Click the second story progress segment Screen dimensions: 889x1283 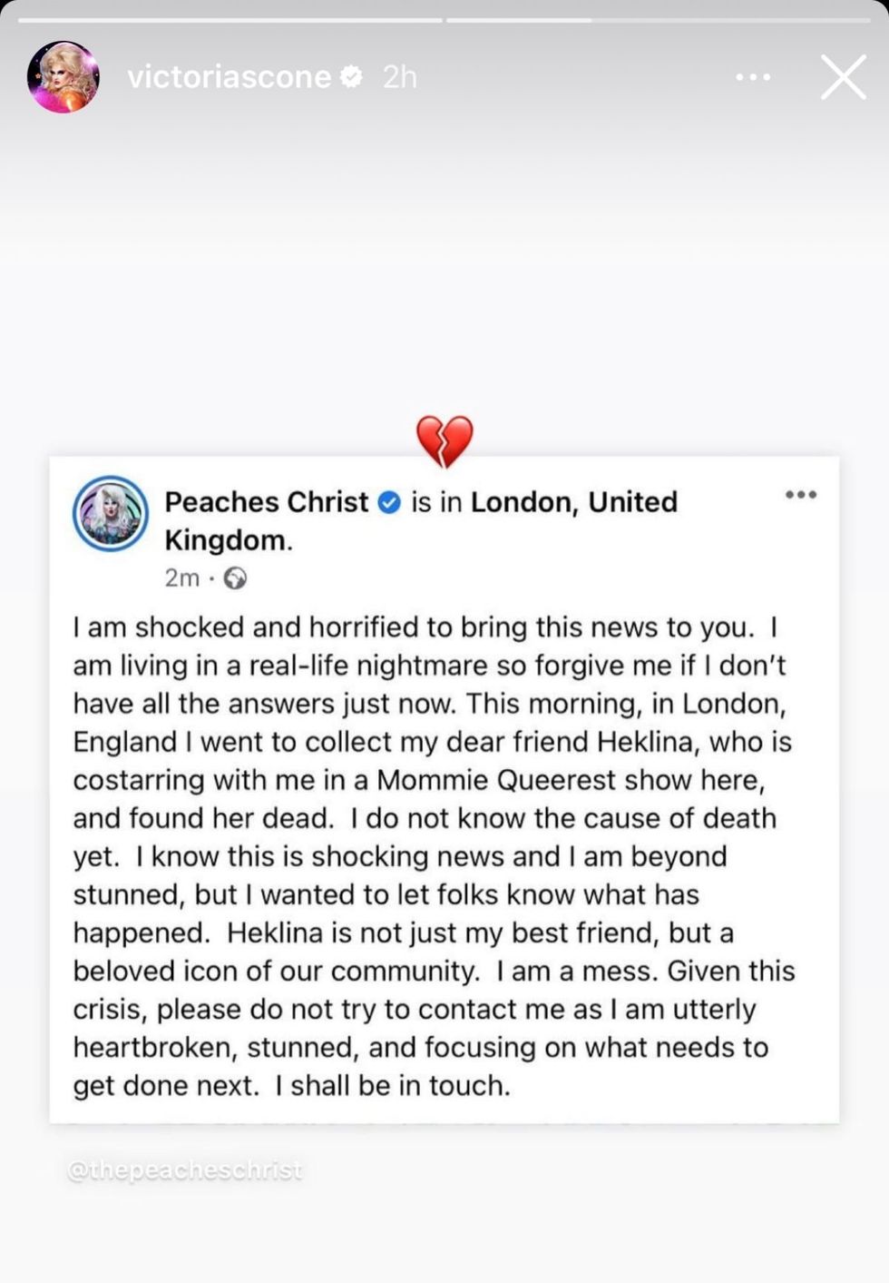coord(658,19)
